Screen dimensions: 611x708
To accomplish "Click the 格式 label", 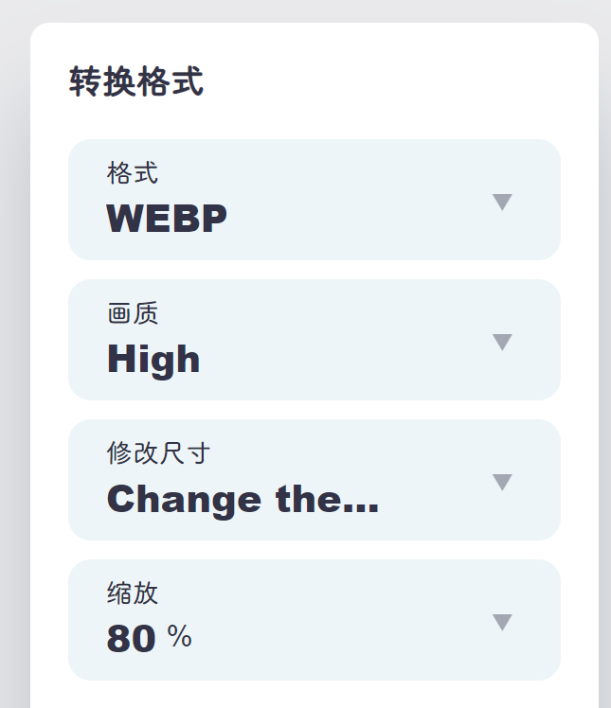I will click(133, 173).
